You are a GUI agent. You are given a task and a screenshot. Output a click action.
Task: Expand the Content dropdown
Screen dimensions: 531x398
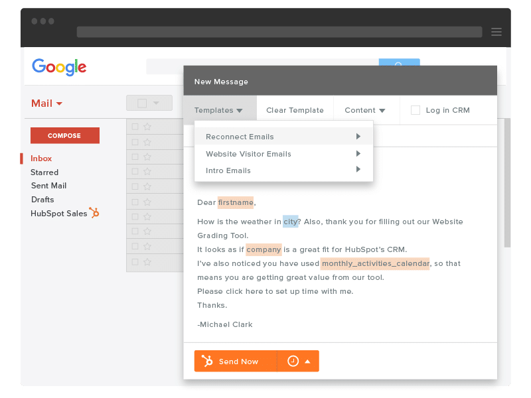364,110
